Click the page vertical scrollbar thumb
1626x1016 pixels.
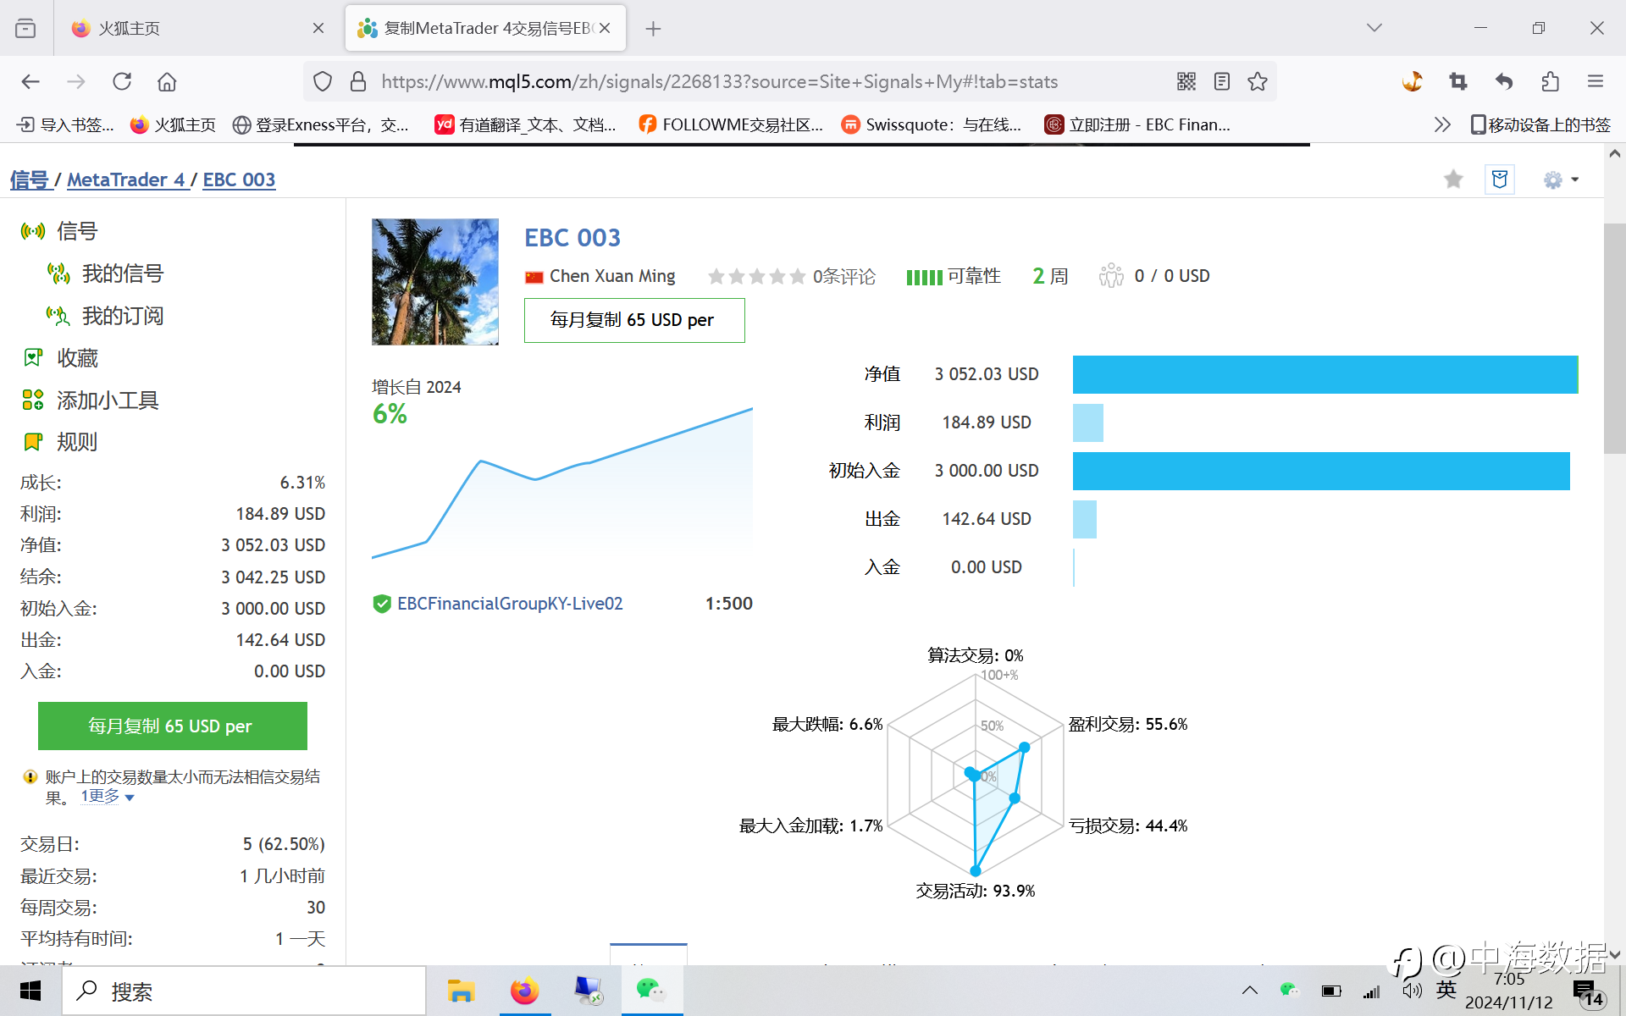pos(1614,339)
